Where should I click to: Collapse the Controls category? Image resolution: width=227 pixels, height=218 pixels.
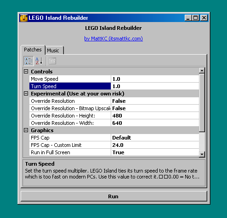tap(26, 72)
